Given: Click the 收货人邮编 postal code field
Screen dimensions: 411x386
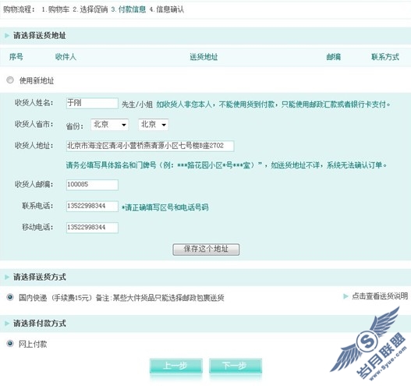Looking at the screenshot, I should tap(92, 185).
